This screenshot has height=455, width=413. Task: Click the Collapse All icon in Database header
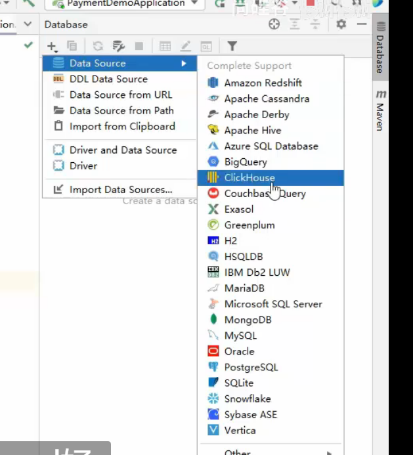(x=315, y=24)
